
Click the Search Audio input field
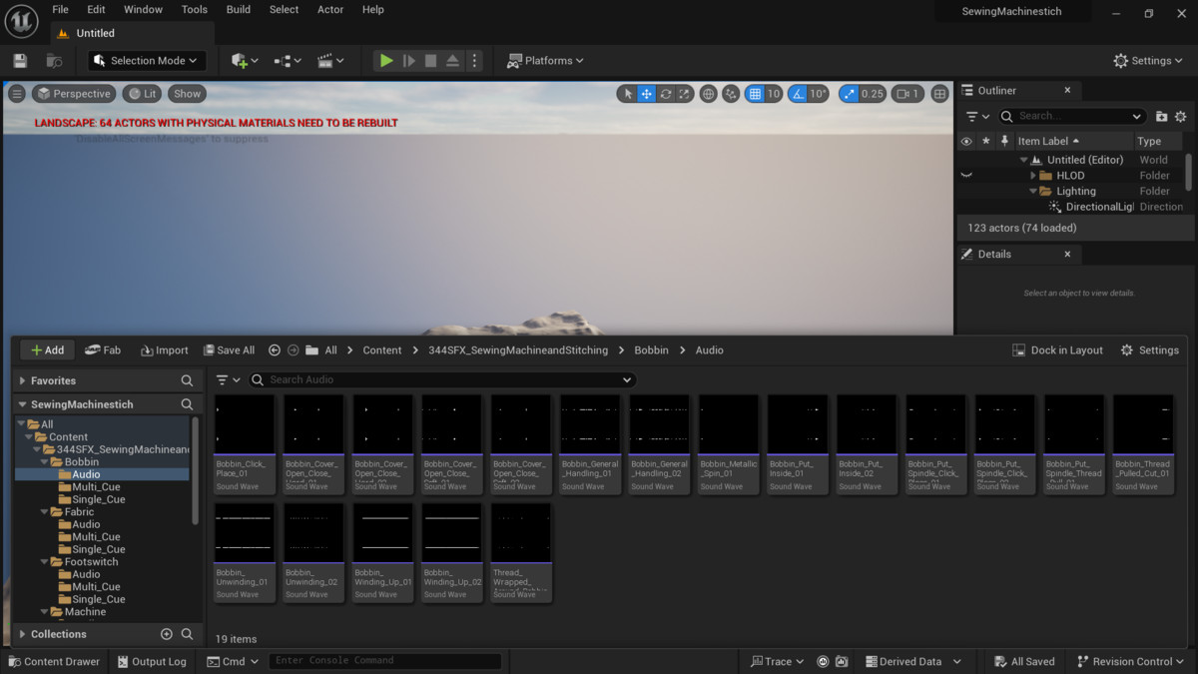pos(442,379)
